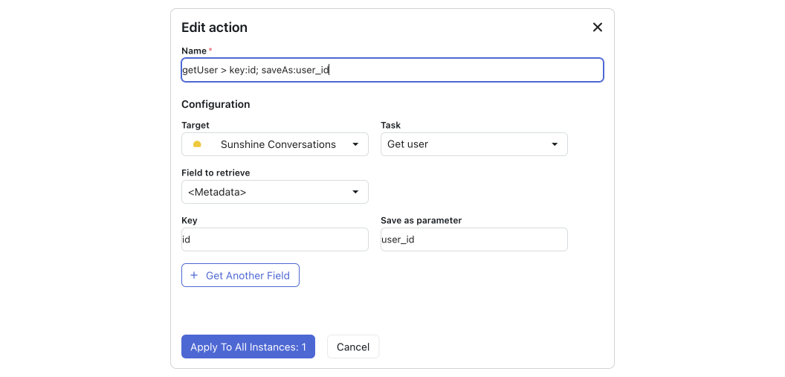The height and width of the screenshot is (377, 785).
Task: Expand the Target dropdown arrow
Action: click(355, 144)
